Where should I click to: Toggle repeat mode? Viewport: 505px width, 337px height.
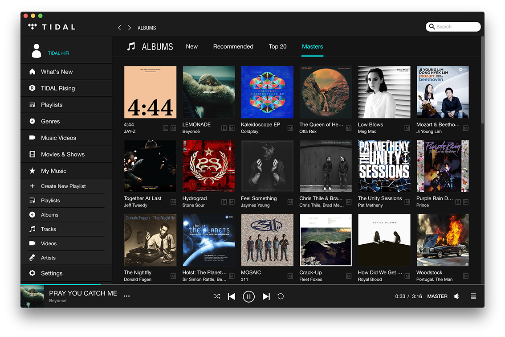click(x=281, y=296)
